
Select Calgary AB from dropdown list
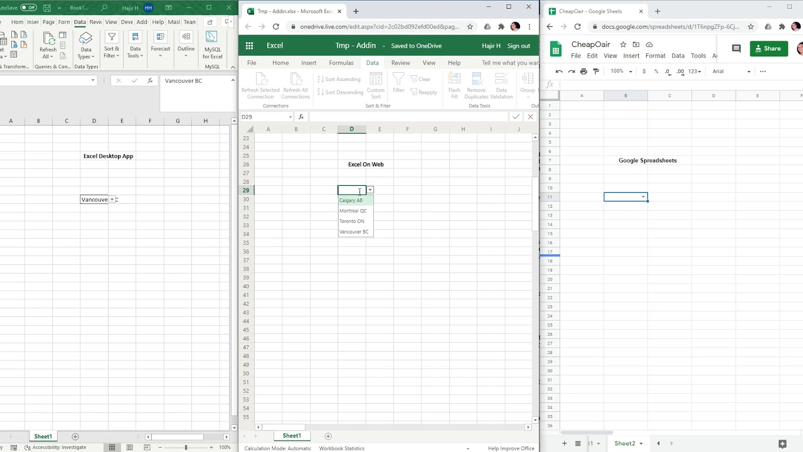pos(356,200)
